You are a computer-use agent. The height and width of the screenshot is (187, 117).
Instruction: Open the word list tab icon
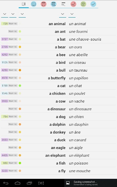tap(24, 4)
